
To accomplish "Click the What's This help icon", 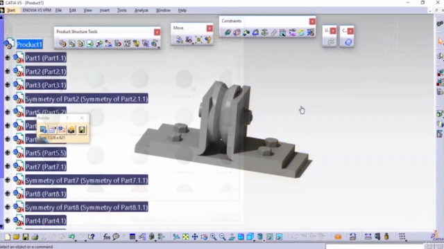I will (91, 237).
